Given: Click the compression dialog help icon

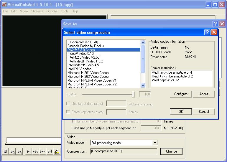Looking at the screenshot, I should click(207, 32).
